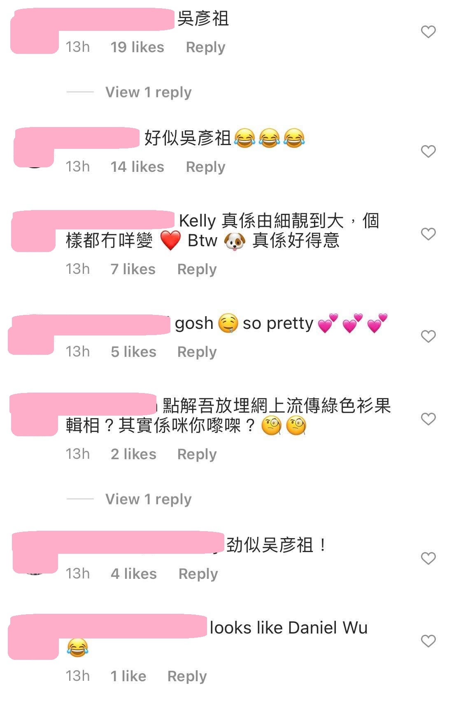Expand View 1 reply under green shirt comment
This screenshot has width=463, height=703.
click(148, 499)
